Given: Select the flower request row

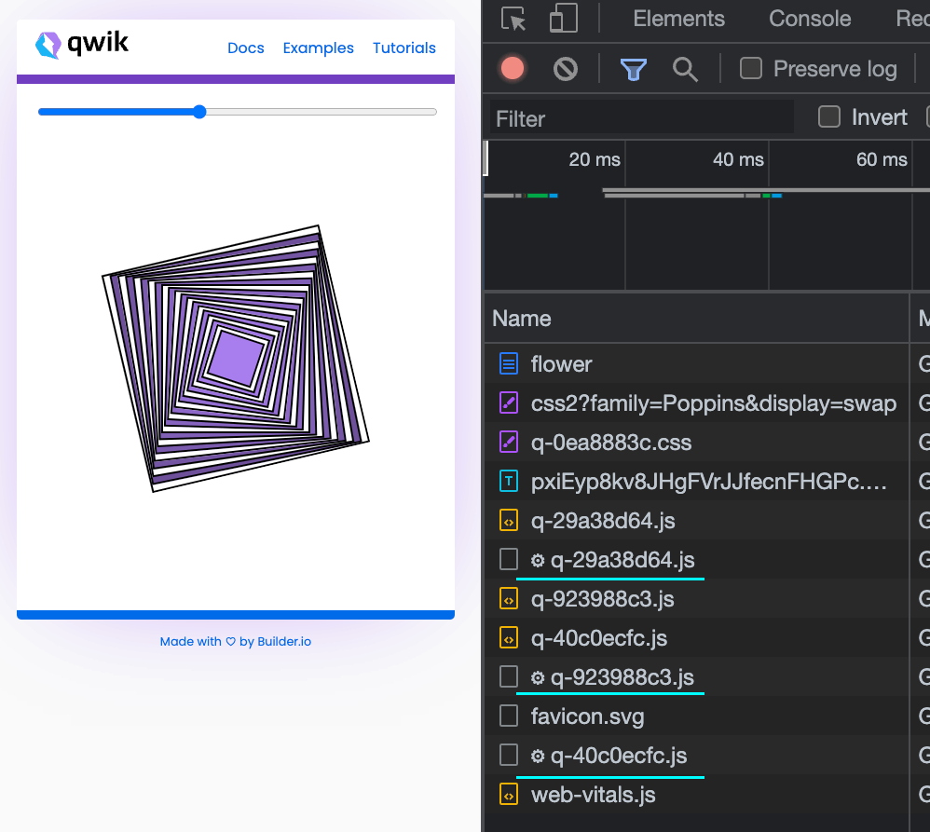Looking at the screenshot, I should coord(696,363).
